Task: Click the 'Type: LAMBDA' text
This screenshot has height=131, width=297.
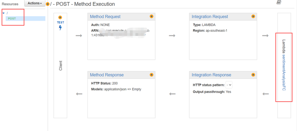Action: (204, 25)
